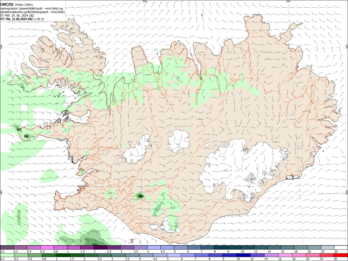The width and height of the screenshot is (348, 261).
Task: Click the '25' label under the bottom legend row
Action: pos(322,259)
